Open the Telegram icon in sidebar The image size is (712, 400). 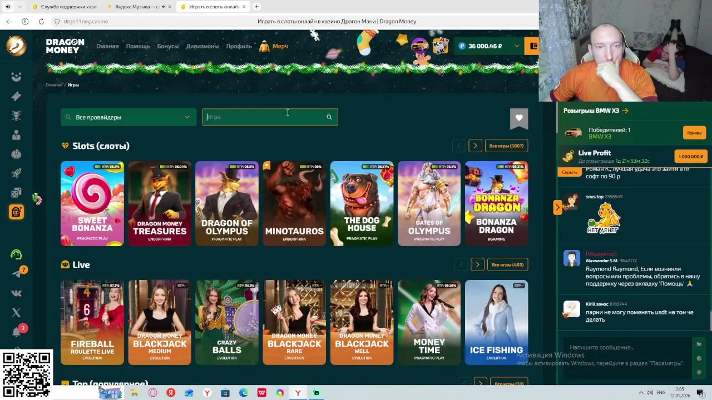tap(16, 274)
